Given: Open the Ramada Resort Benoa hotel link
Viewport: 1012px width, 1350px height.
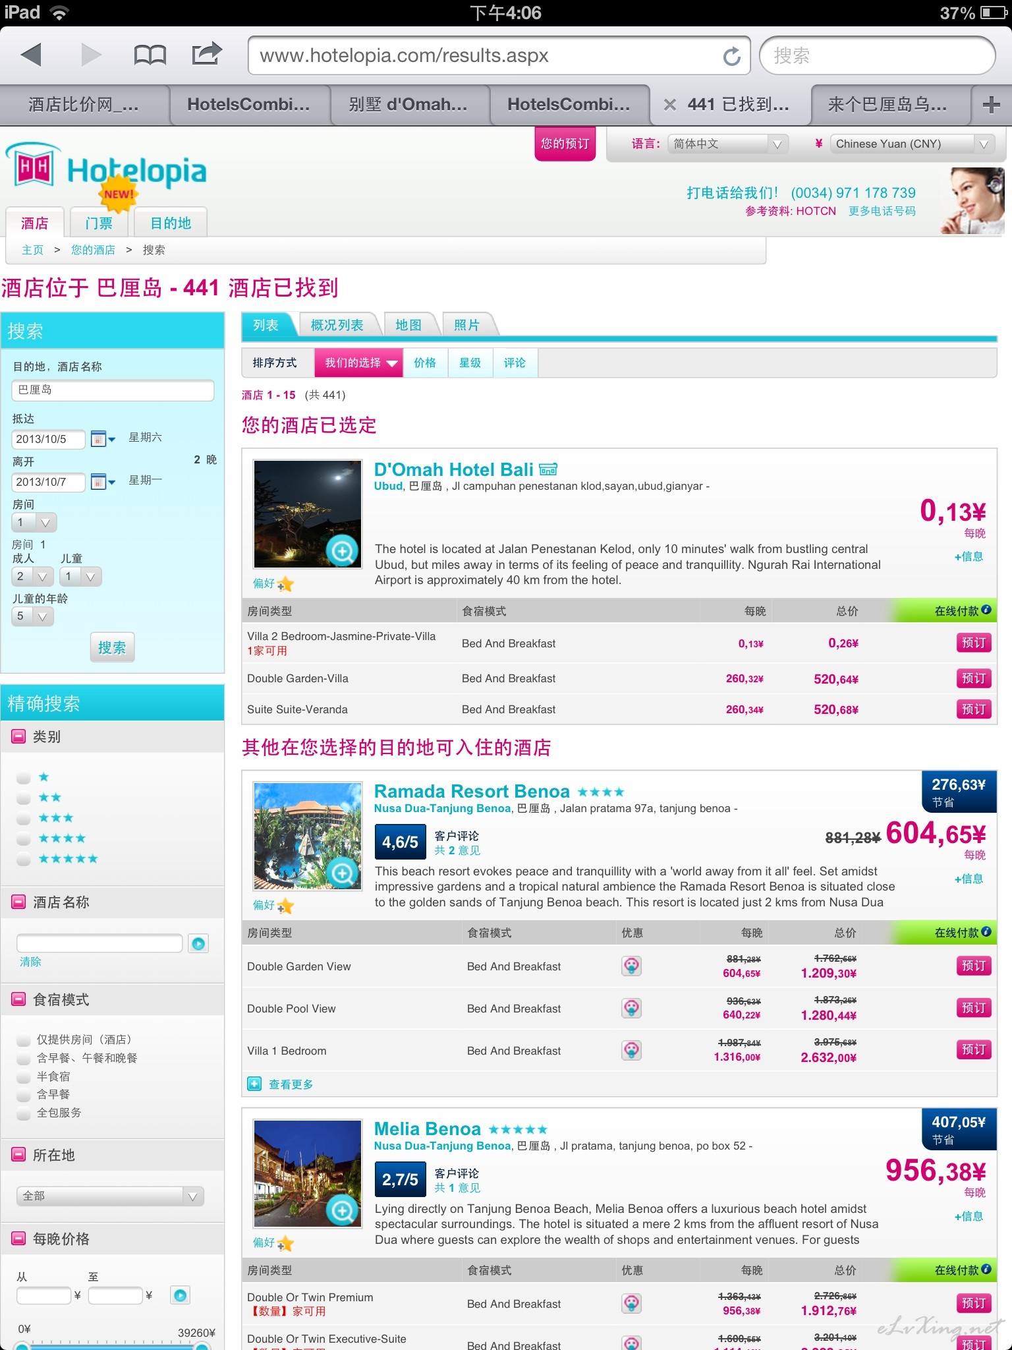Looking at the screenshot, I should [472, 791].
